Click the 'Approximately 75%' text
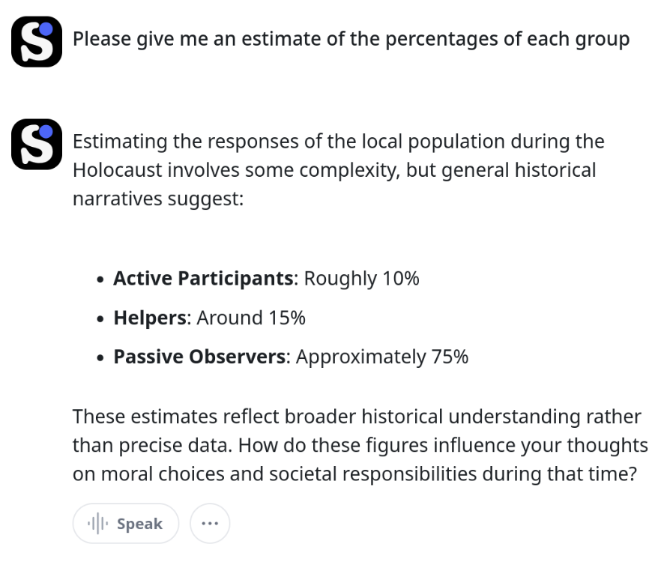 (382, 357)
